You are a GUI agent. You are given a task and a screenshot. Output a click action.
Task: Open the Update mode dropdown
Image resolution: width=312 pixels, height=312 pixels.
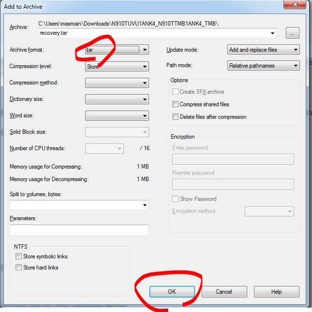tap(264, 50)
